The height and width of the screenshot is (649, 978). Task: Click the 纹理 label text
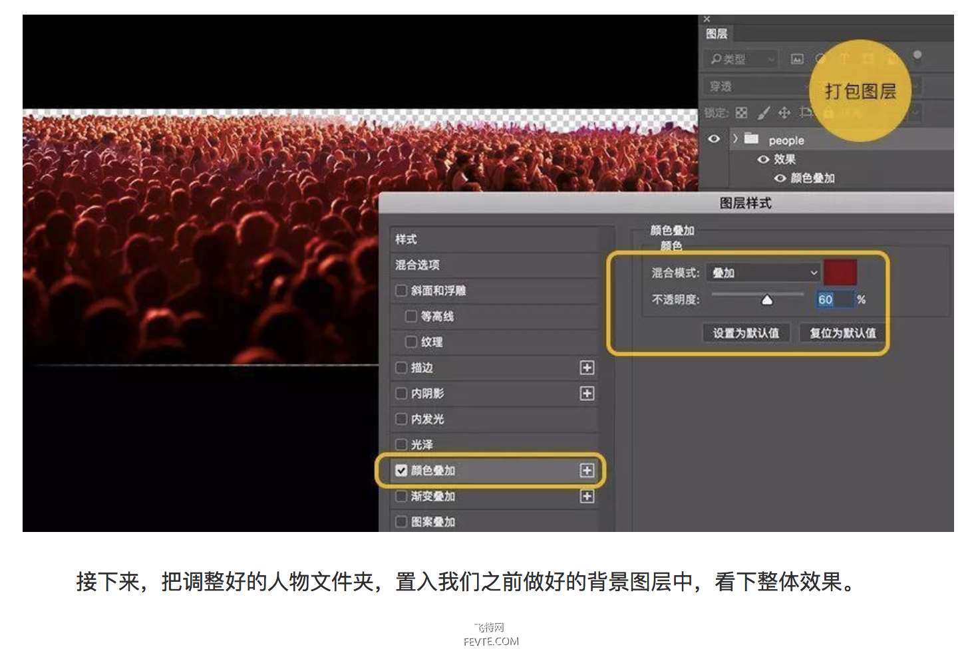pos(432,342)
